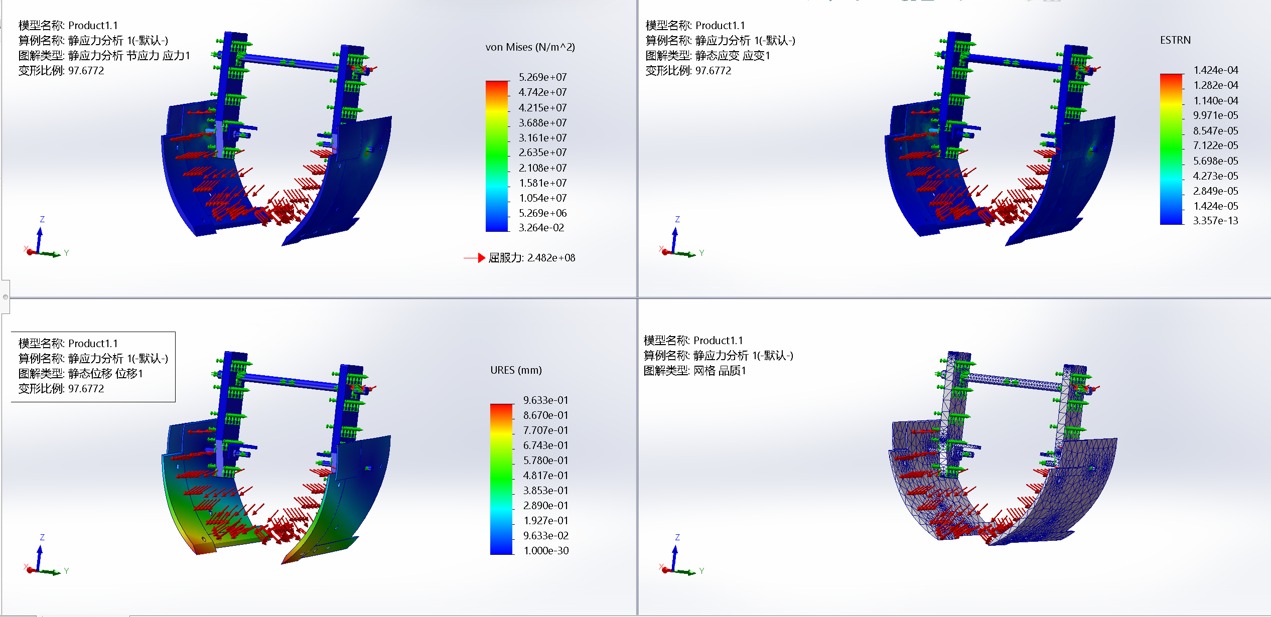
Task: Click stress legend value 5.269e+06
Action: click(542, 213)
